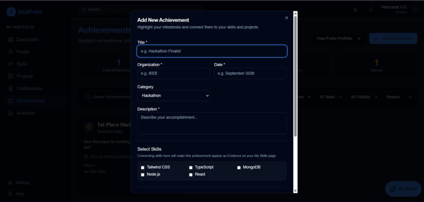Open Help in the sidebar

[19, 194]
